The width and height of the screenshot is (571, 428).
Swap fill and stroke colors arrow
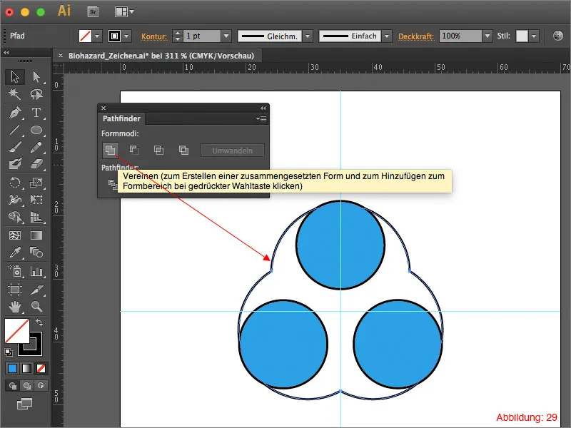[39, 322]
